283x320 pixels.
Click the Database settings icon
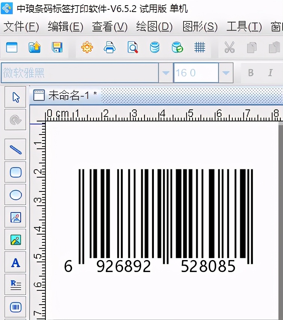[155, 47]
